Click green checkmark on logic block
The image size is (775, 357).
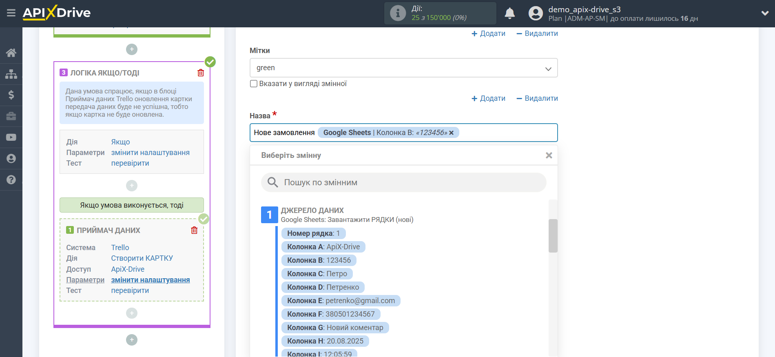210,62
